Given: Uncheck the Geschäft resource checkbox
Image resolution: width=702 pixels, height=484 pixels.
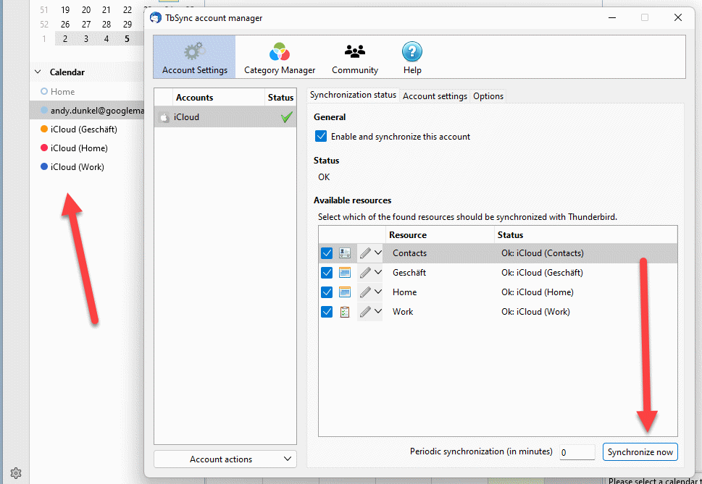Looking at the screenshot, I should [327, 273].
